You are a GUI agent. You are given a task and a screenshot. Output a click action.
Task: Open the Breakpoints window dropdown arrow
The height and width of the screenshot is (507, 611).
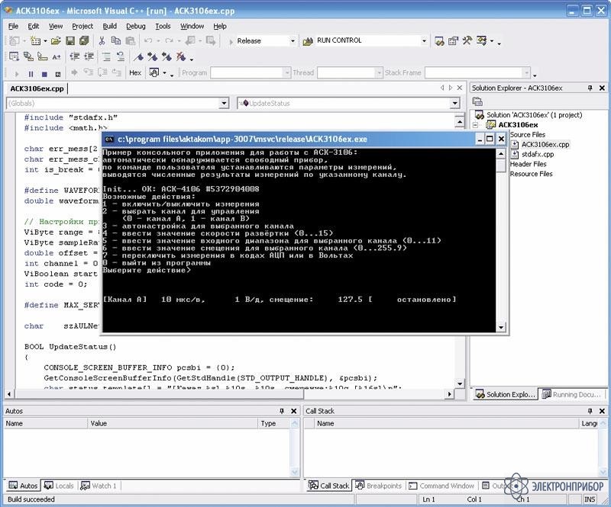tap(164, 72)
